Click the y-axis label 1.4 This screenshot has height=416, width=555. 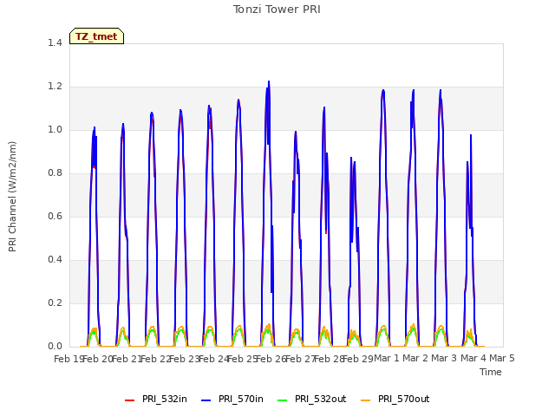[x=55, y=42]
